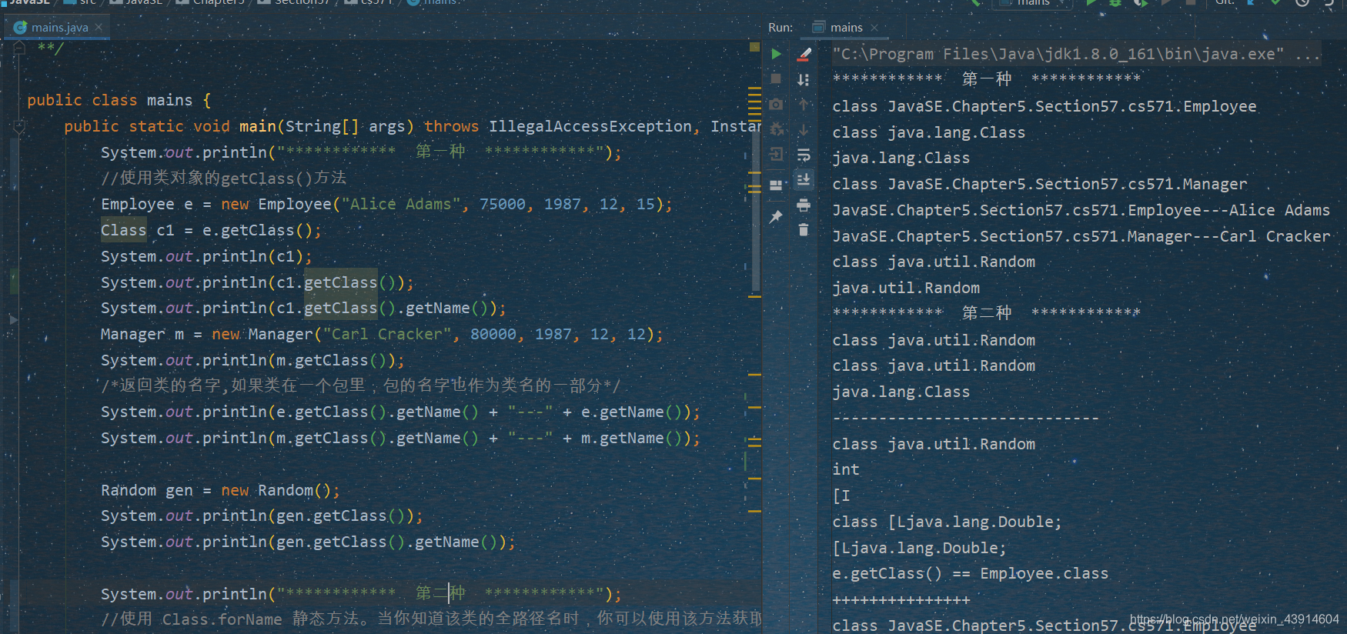
Task: Click the 'int' output line
Action: 845,469
